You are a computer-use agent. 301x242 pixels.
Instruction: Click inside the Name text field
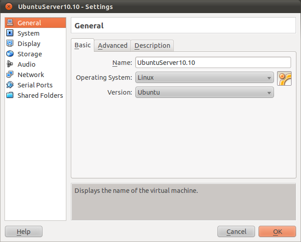(213, 63)
